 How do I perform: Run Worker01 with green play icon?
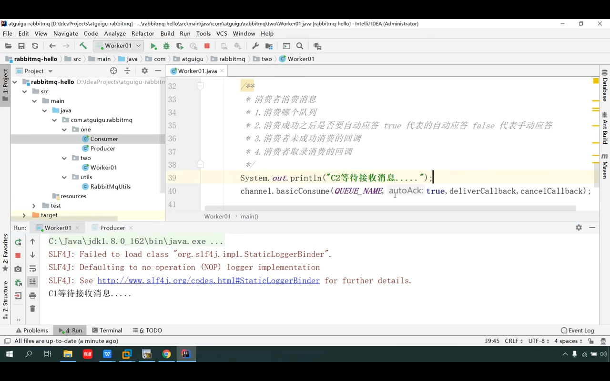[153, 46]
